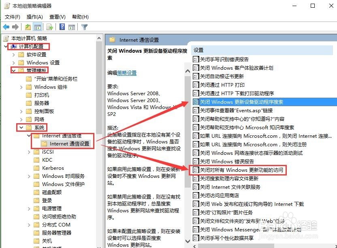Click the policy icon for 关闭 Windows 错误报告

coord(196,161)
